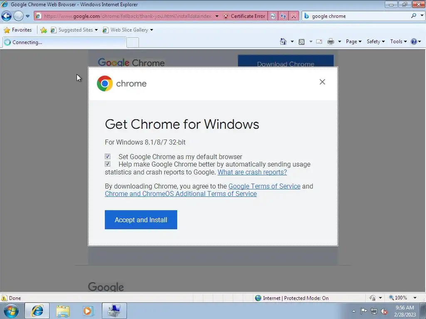The height and width of the screenshot is (319, 426).
Task: Click the muted volume tray icon
Action: [384, 312]
